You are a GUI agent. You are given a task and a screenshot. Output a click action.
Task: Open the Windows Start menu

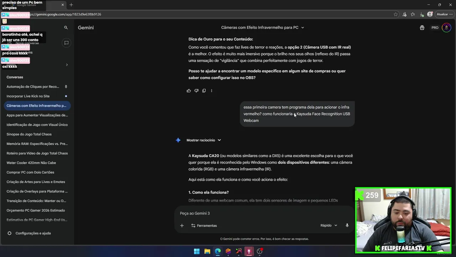click(x=197, y=251)
